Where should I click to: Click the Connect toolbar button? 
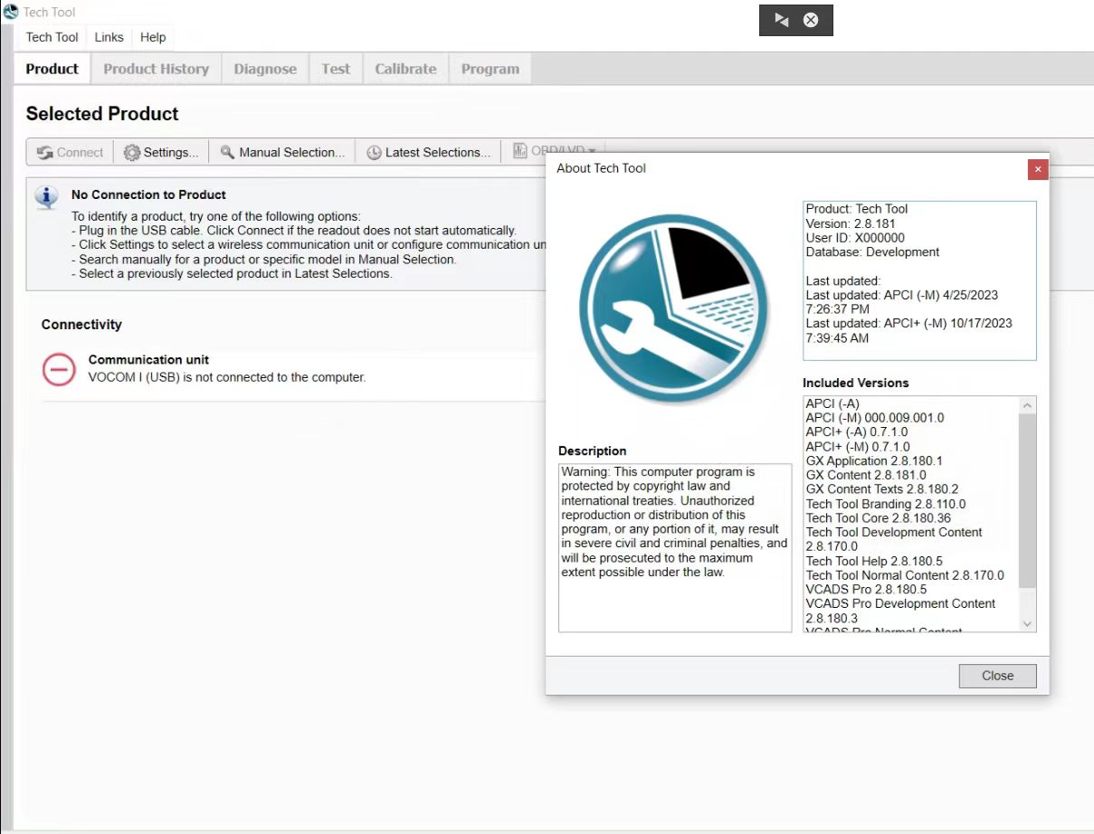pos(71,152)
